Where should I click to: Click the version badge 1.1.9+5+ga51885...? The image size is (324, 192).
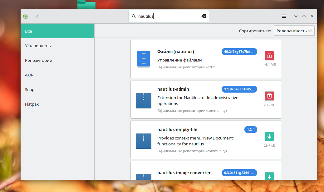pyautogui.click(x=239, y=89)
